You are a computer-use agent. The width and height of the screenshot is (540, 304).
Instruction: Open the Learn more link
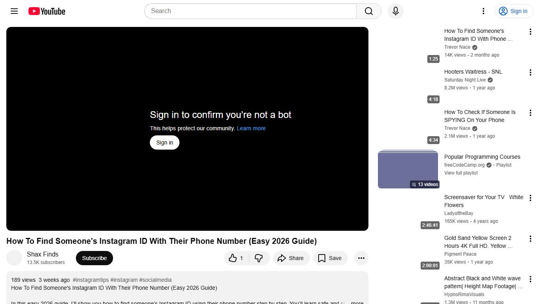coord(251,128)
